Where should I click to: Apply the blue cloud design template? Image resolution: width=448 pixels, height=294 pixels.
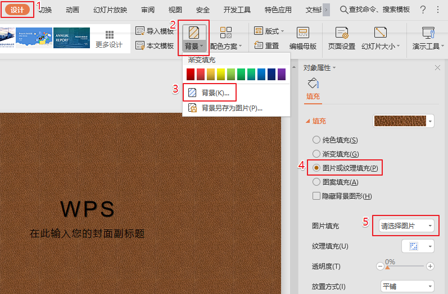34,38
